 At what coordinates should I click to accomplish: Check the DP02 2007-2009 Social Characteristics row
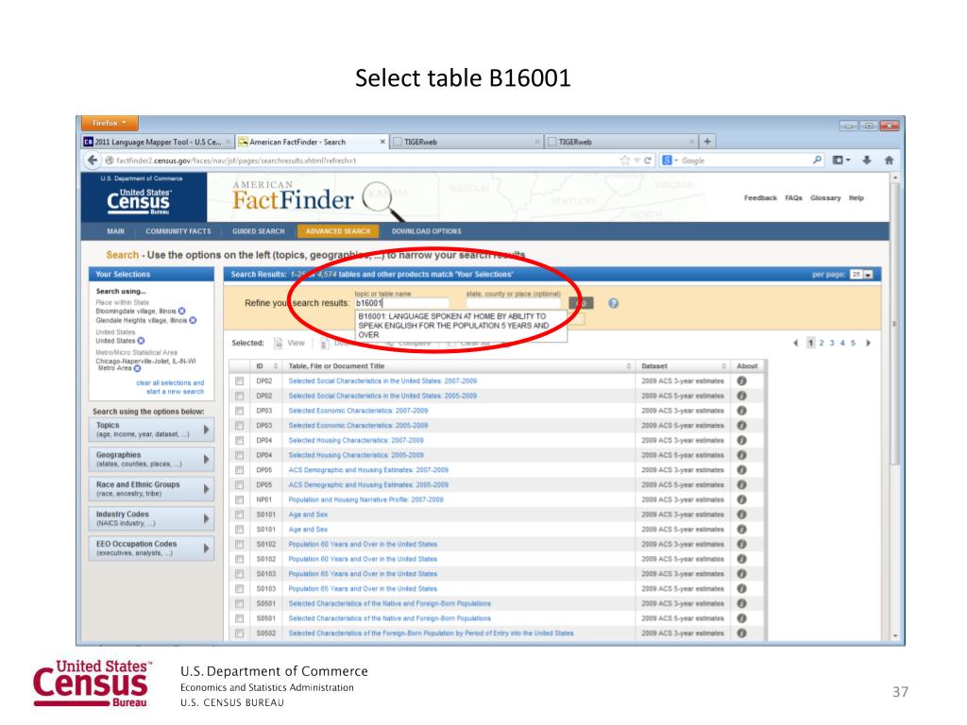tap(239, 381)
